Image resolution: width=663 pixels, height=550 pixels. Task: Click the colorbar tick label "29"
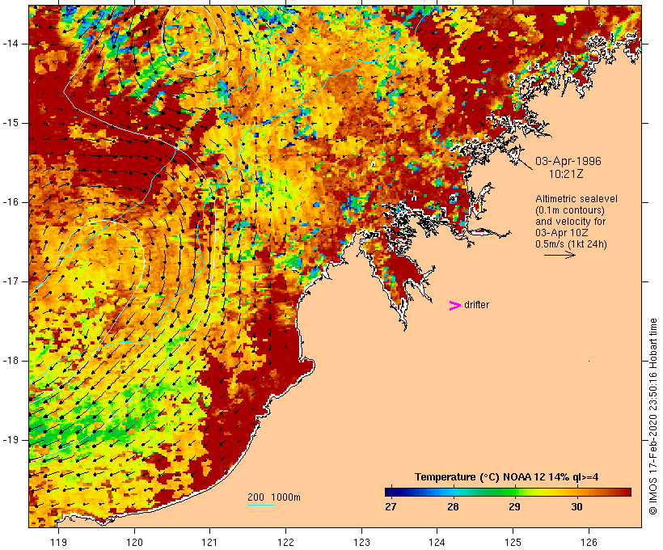(514, 506)
